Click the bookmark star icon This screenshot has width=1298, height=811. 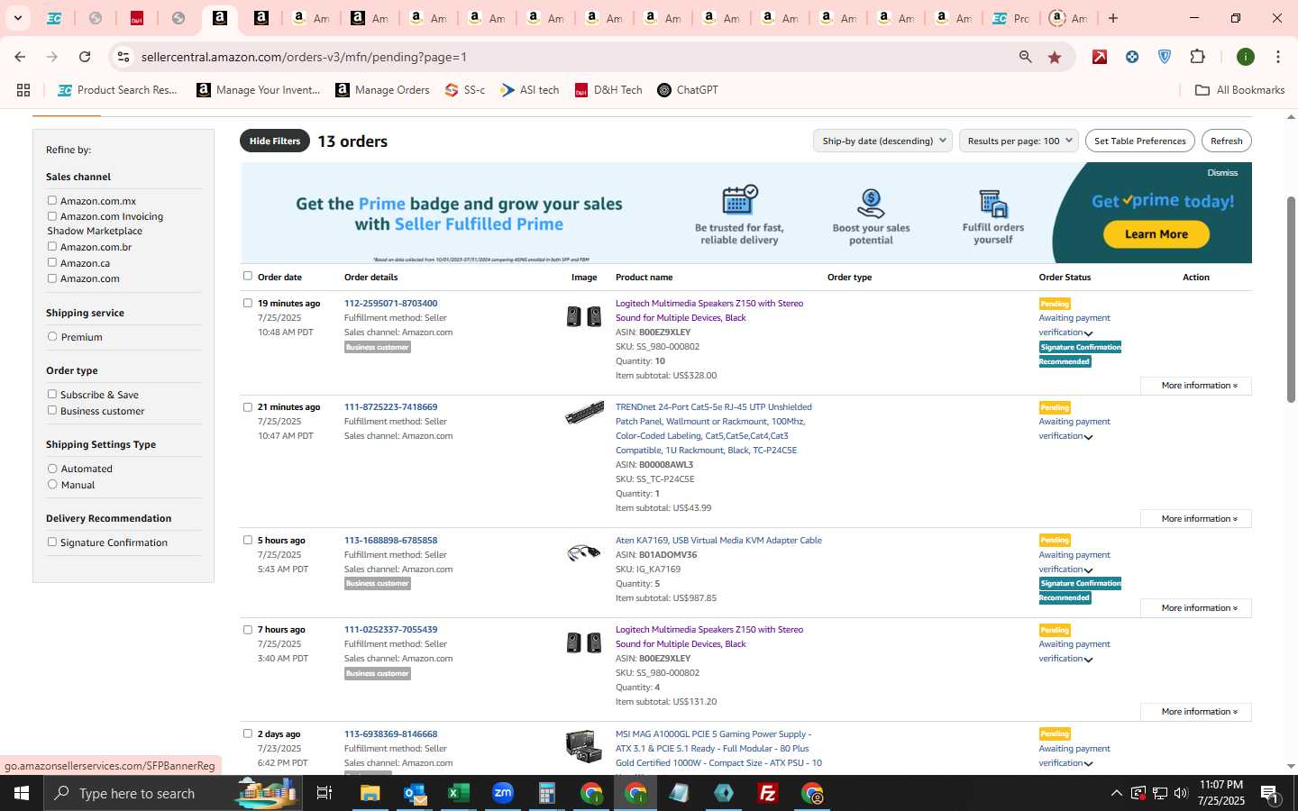coord(1055,57)
